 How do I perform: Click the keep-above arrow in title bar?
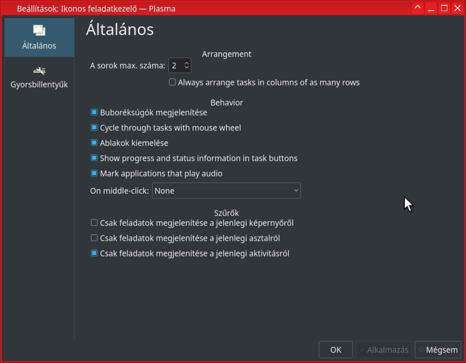(x=417, y=8)
